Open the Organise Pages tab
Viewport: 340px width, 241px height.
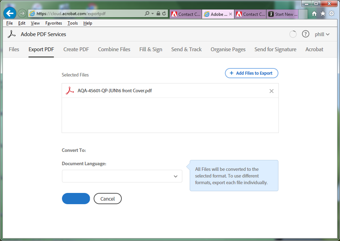(x=228, y=49)
